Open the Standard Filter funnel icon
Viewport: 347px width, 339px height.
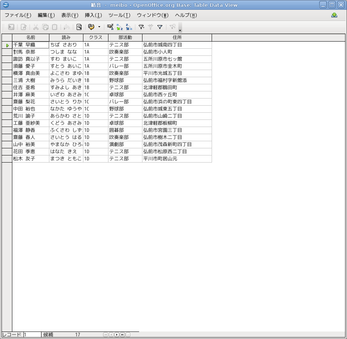(x=160, y=27)
